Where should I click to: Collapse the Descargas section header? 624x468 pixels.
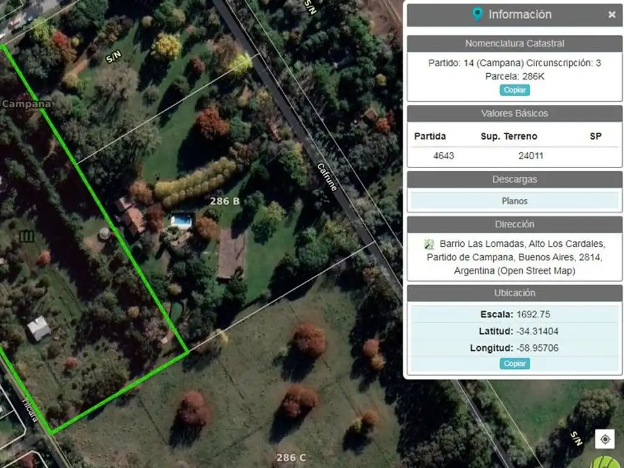(514, 179)
